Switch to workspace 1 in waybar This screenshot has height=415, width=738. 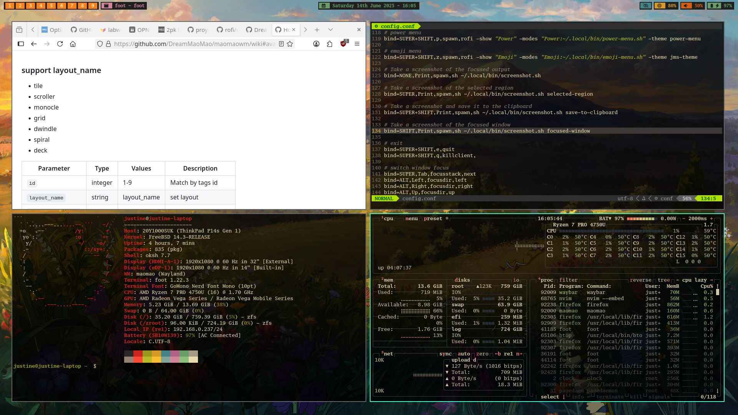[x=10, y=6]
